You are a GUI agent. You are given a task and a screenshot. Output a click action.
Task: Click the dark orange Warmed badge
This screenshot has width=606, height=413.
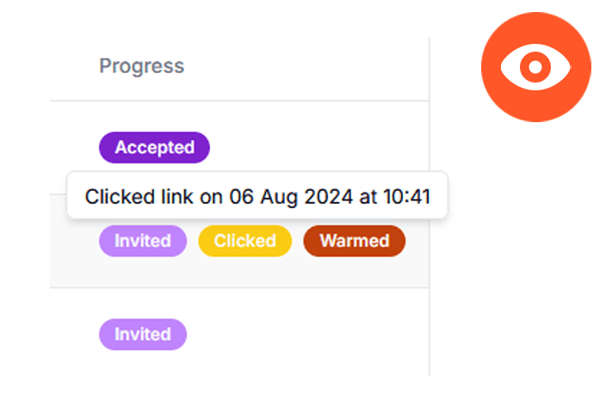click(x=355, y=241)
